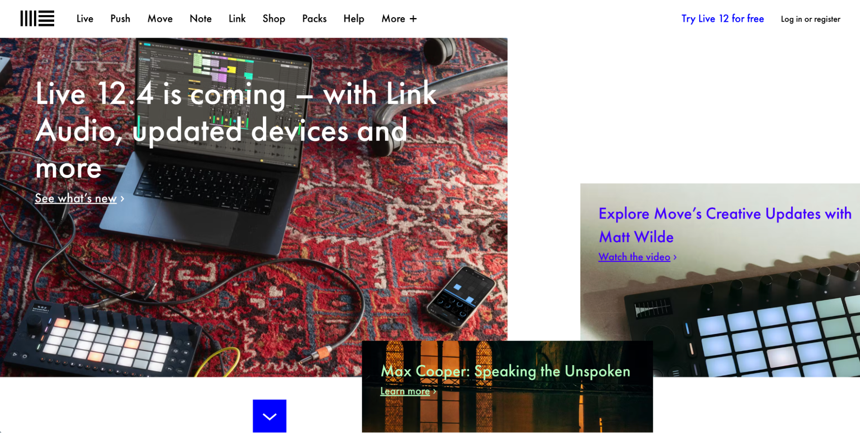Click Log in or register
Viewport: 860px width, 433px height.
[811, 19]
